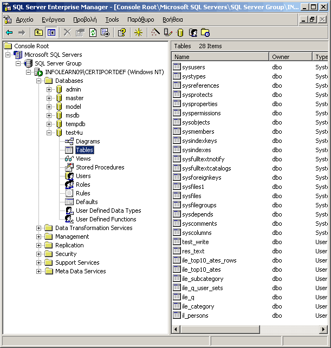Select Console Root in the tree
Viewport: 331px width, 348px height.
[x=31, y=46]
